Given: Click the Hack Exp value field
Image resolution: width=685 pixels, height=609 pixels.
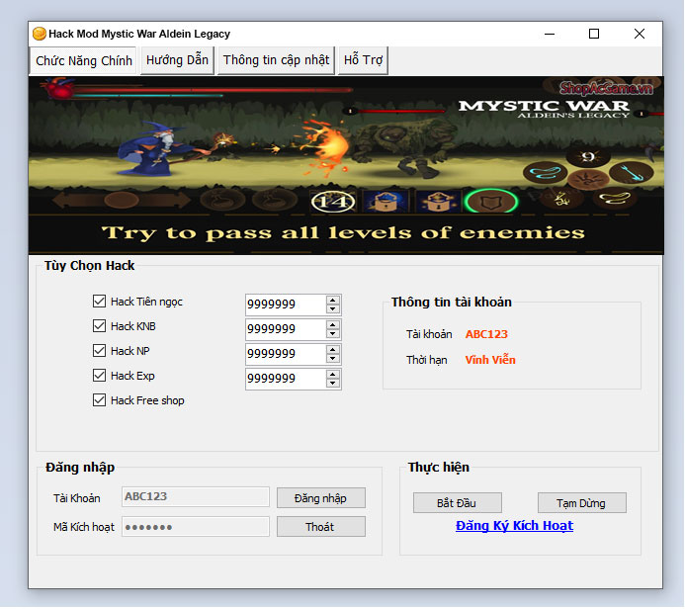Looking at the screenshot, I should pyautogui.click(x=286, y=379).
